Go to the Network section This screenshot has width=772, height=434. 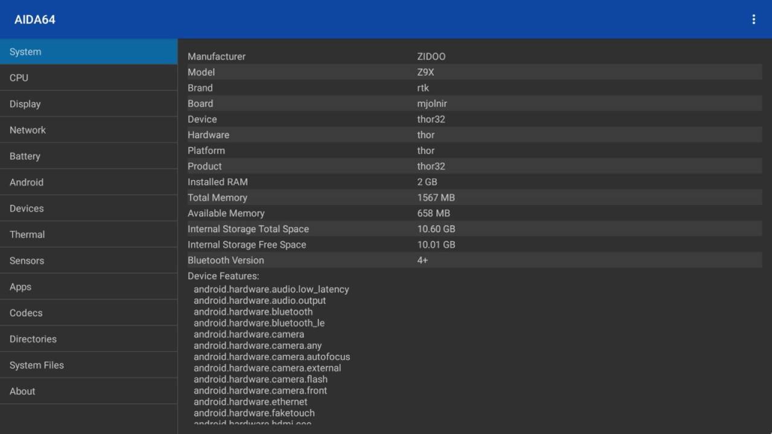89,130
